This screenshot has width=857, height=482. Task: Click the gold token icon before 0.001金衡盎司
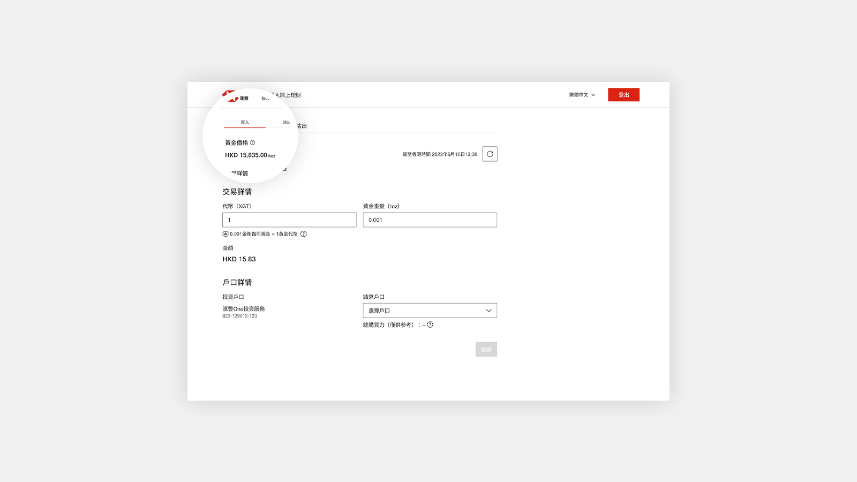225,234
